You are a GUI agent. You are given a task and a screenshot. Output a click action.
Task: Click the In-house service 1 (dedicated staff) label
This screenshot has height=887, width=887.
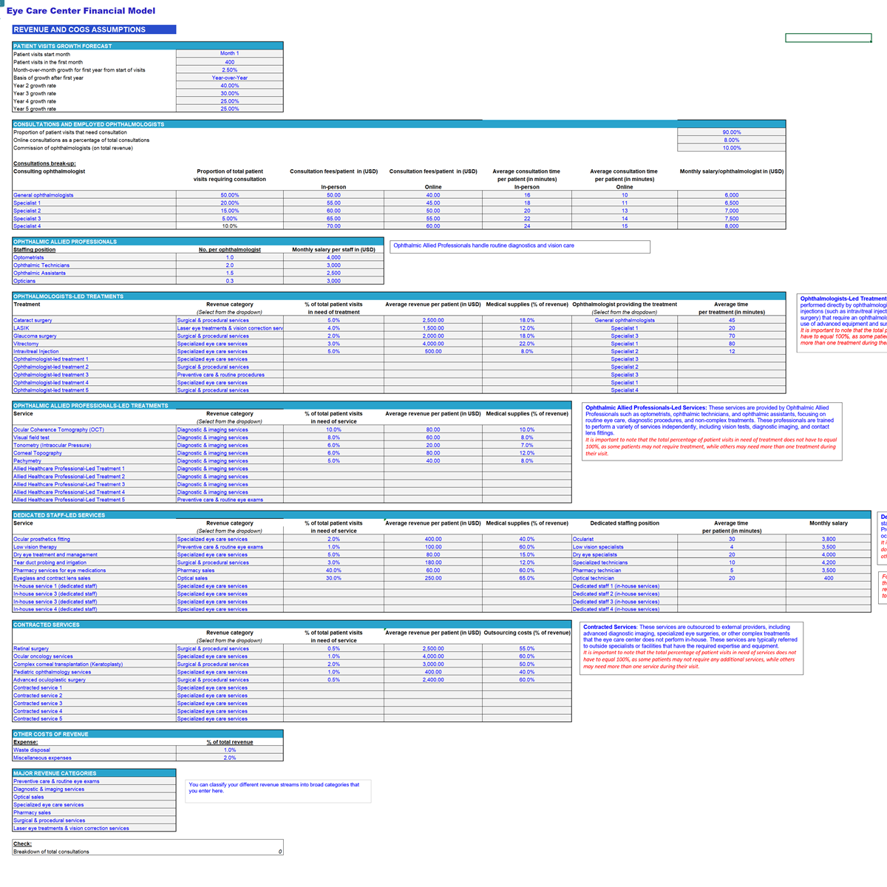(x=55, y=585)
